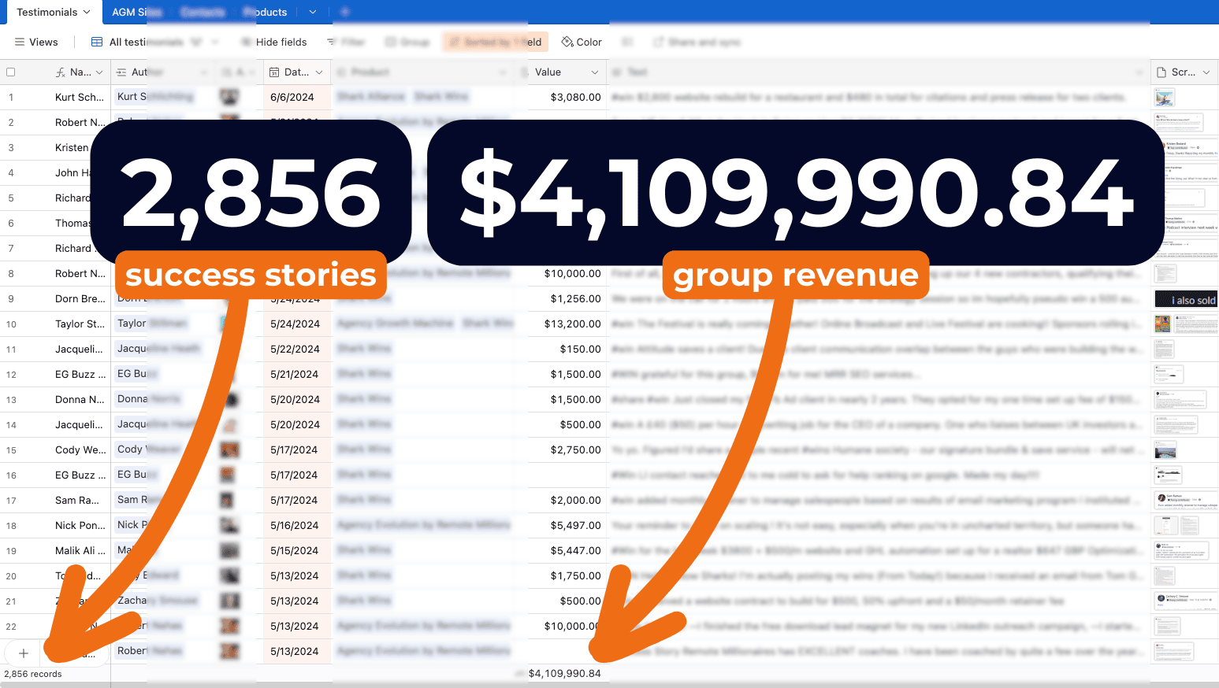
Task: Expand the Testimonials table tab dropdown
Action: pos(87,13)
